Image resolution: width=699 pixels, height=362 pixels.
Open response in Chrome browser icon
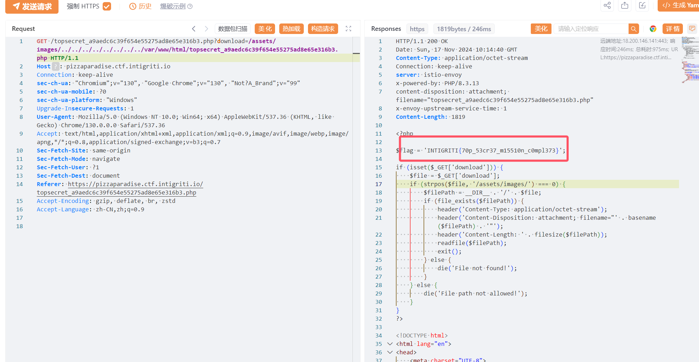pyautogui.click(x=653, y=29)
